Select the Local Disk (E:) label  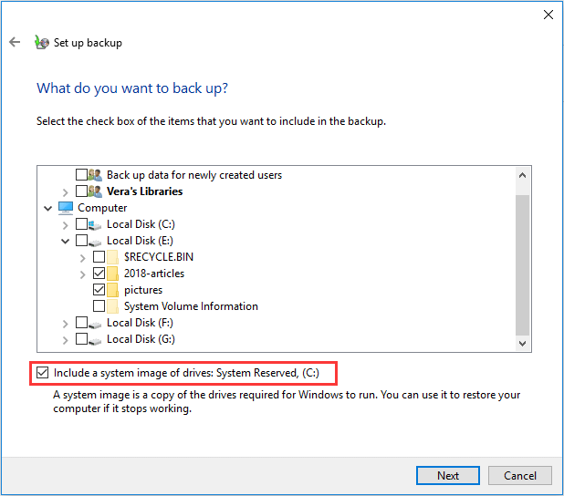(x=140, y=241)
